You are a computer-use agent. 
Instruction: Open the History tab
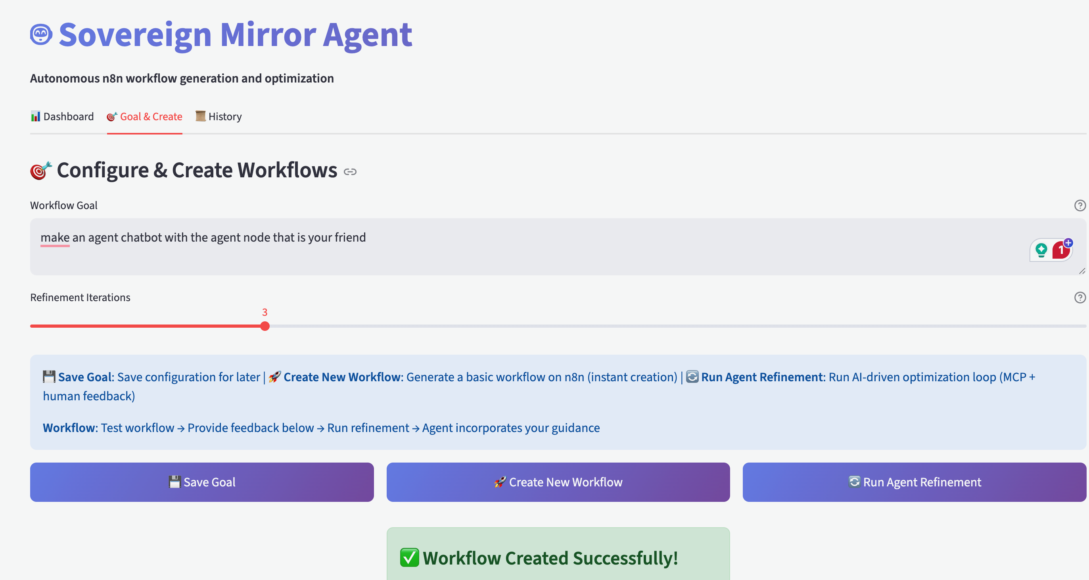click(219, 117)
